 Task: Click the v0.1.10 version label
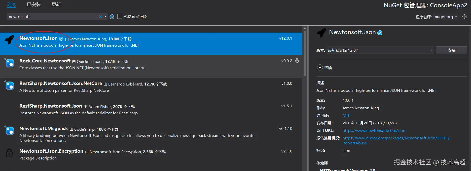pos(285,129)
